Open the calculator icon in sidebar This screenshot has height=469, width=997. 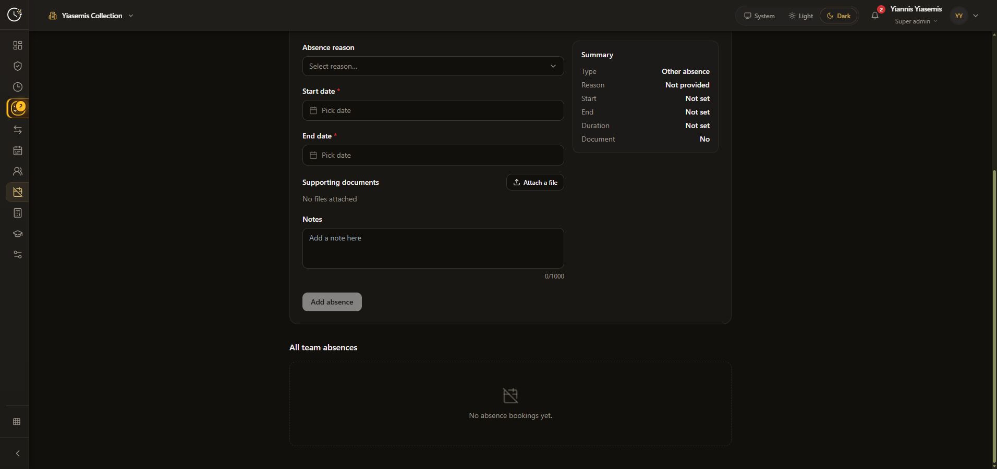click(17, 213)
